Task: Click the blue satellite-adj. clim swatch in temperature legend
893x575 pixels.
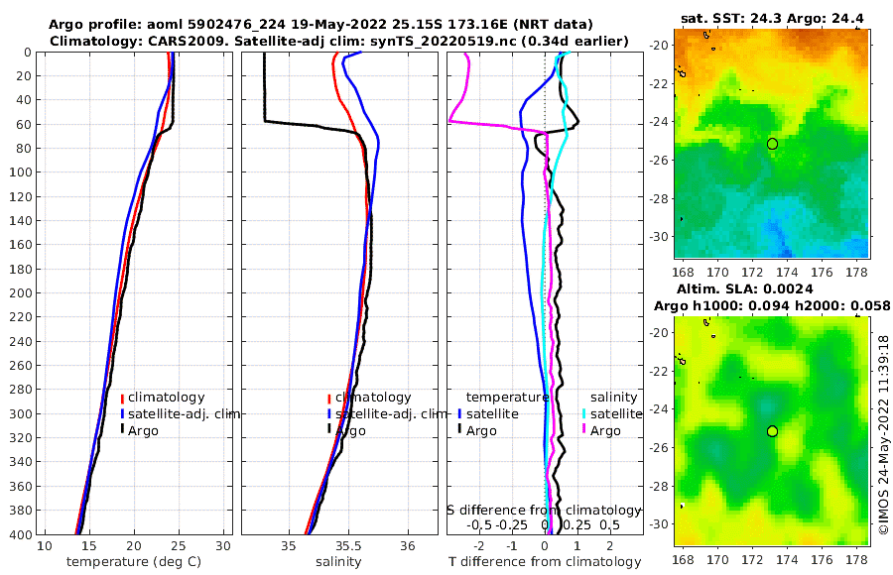Action: click(122, 413)
